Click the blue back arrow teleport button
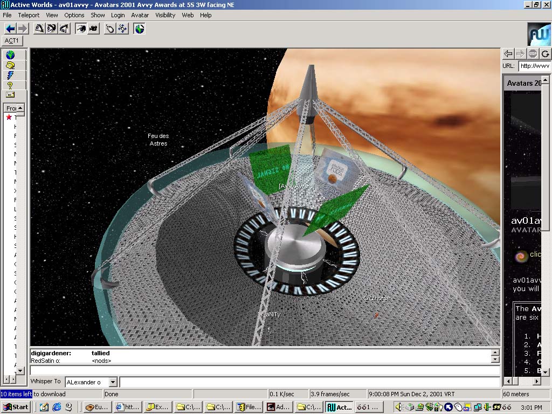The image size is (552, 414). (x=10, y=29)
